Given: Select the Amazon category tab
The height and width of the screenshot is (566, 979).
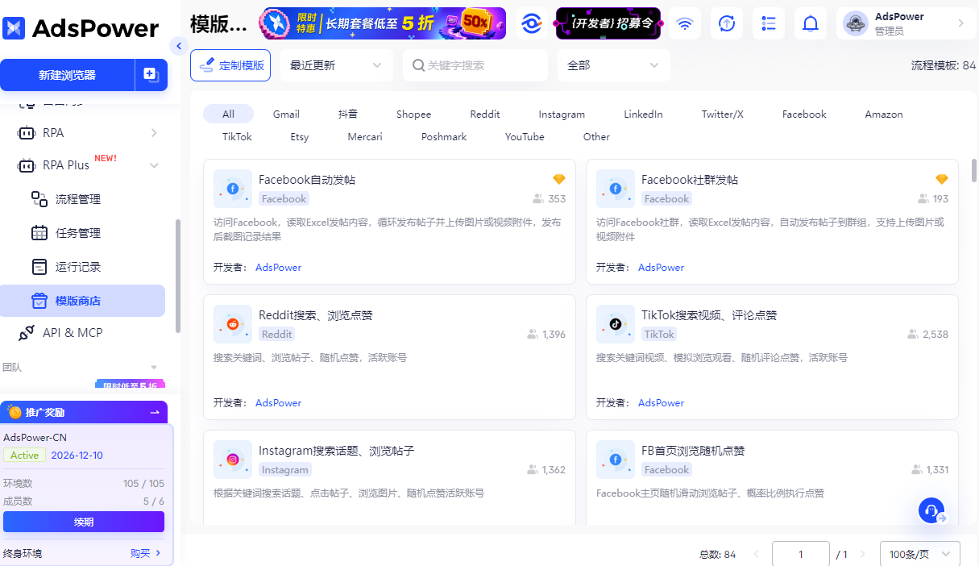Looking at the screenshot, I should click(884, 114).
